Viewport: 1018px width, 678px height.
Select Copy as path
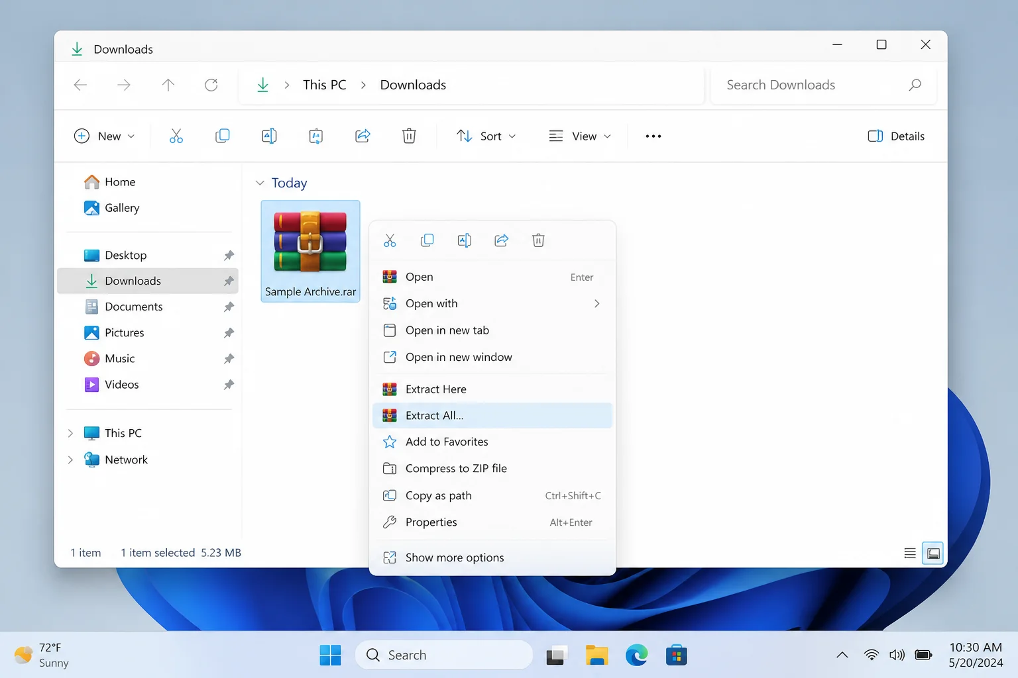(492, 495)
